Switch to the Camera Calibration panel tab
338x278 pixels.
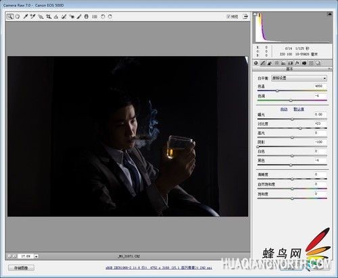[304, 63]
